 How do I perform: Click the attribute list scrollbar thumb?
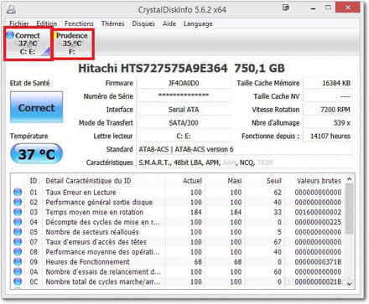click(349, 209)
